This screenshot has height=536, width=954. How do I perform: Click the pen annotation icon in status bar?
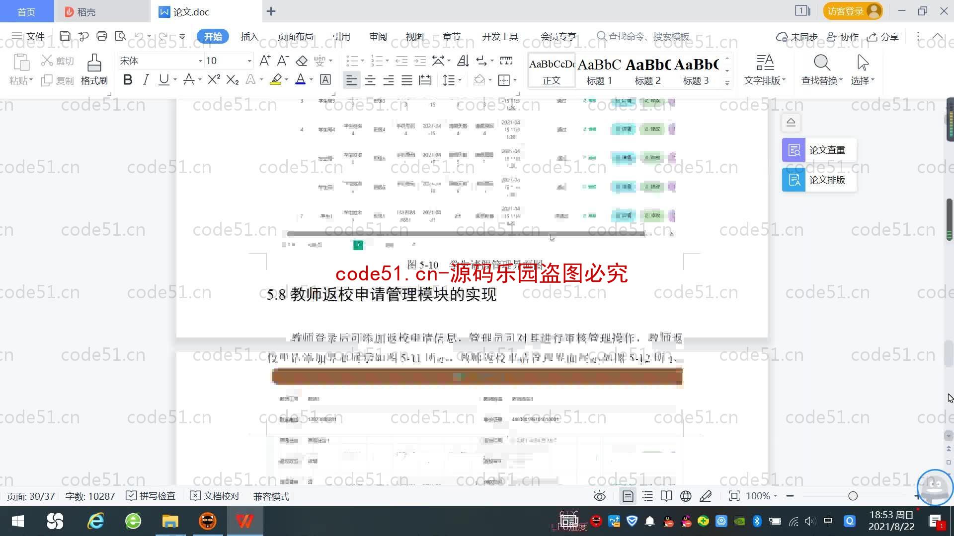pyautogui.click(x=706, y=496)
